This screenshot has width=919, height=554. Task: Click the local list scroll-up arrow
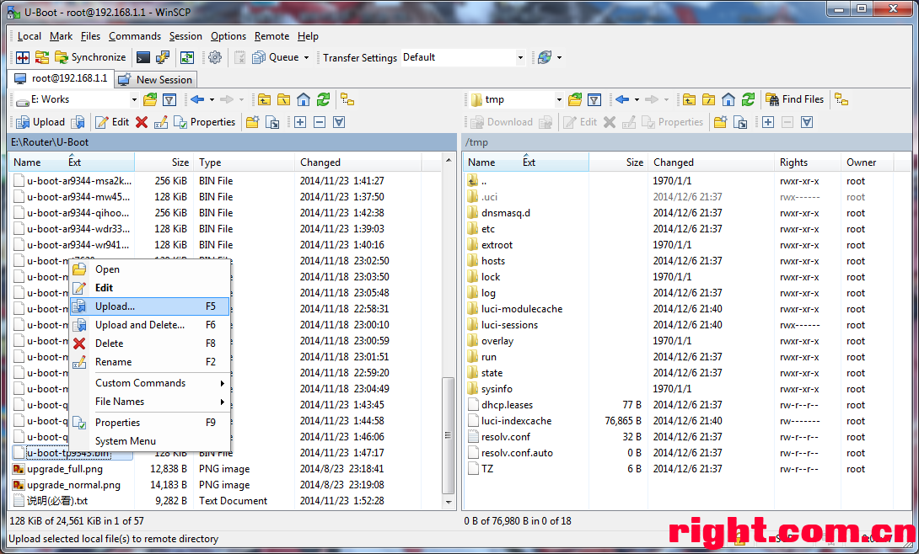click(x=448, y=160)
